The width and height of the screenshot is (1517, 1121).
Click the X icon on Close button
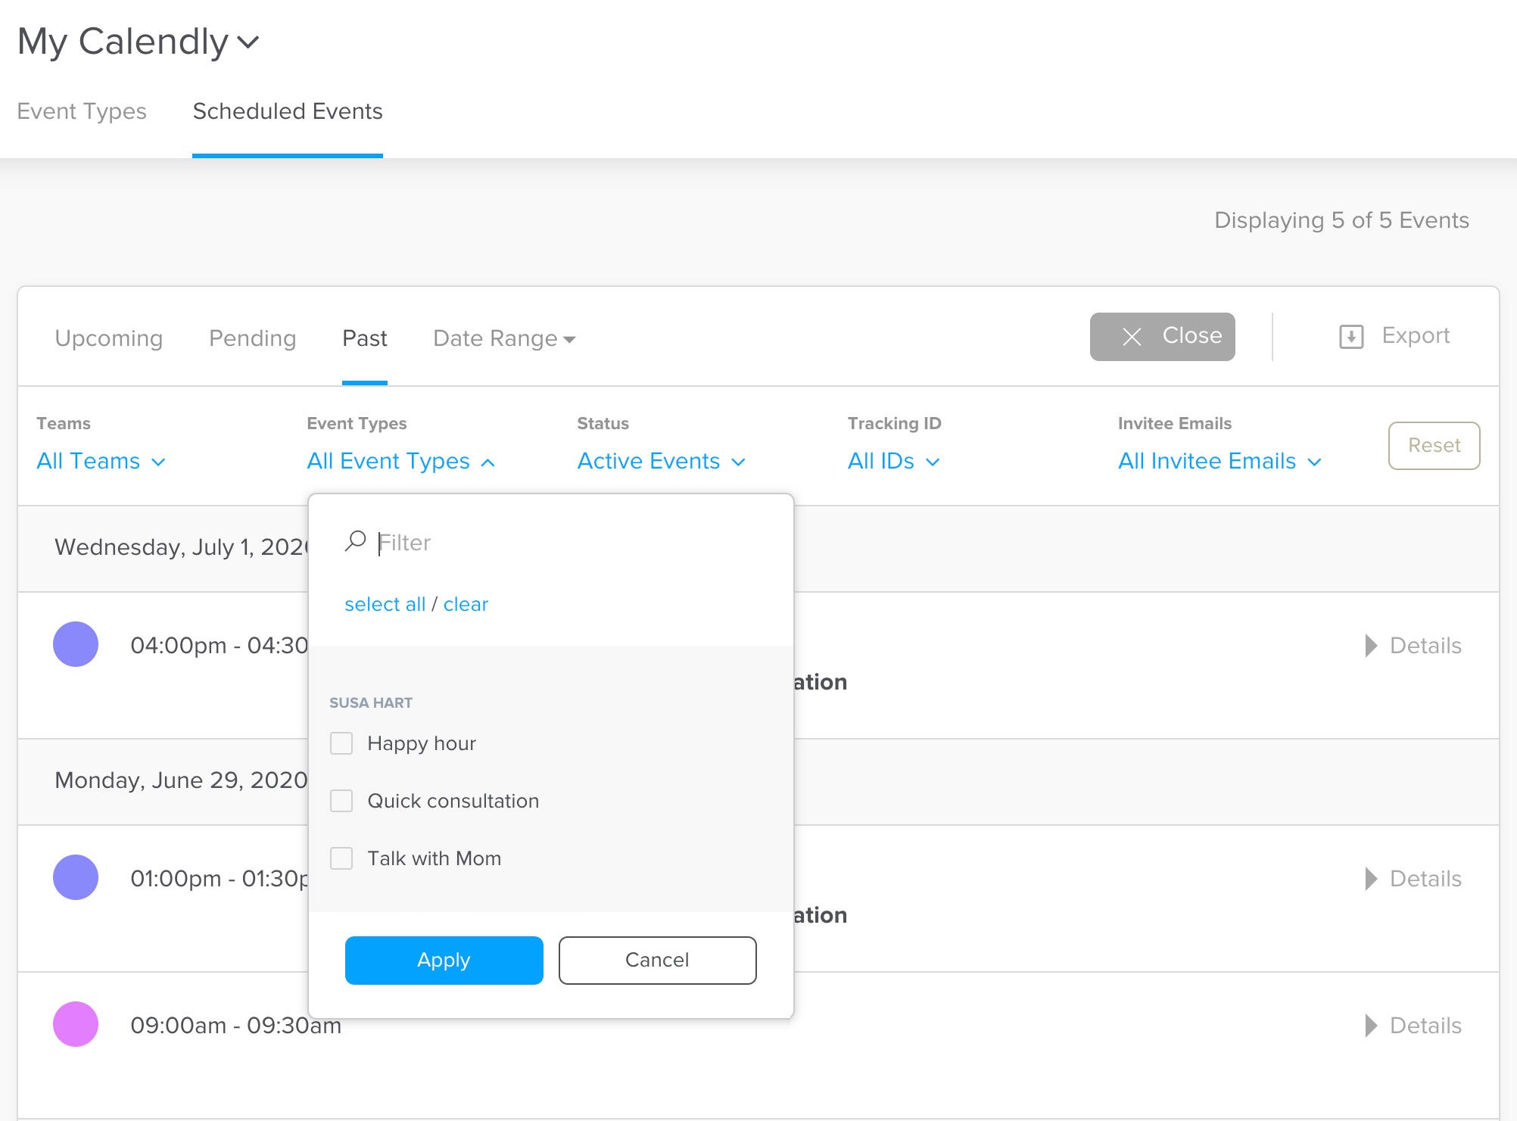pyautogui.click(x=1132, y=337)
